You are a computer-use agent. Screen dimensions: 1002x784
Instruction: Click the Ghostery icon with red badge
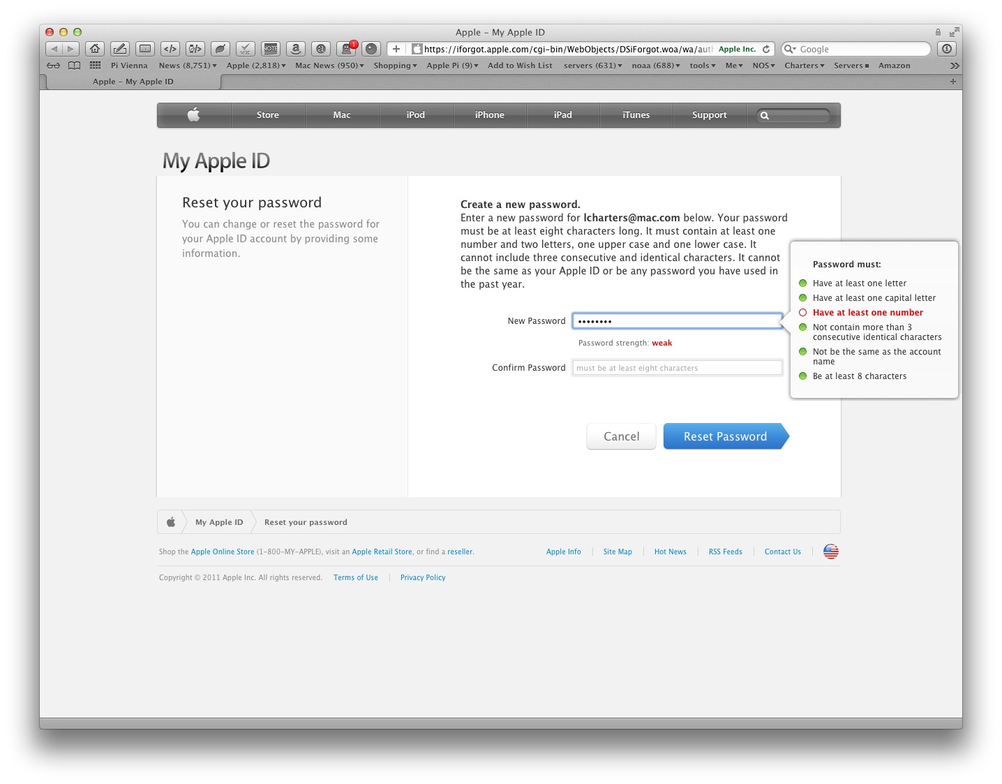pos(346,49)
